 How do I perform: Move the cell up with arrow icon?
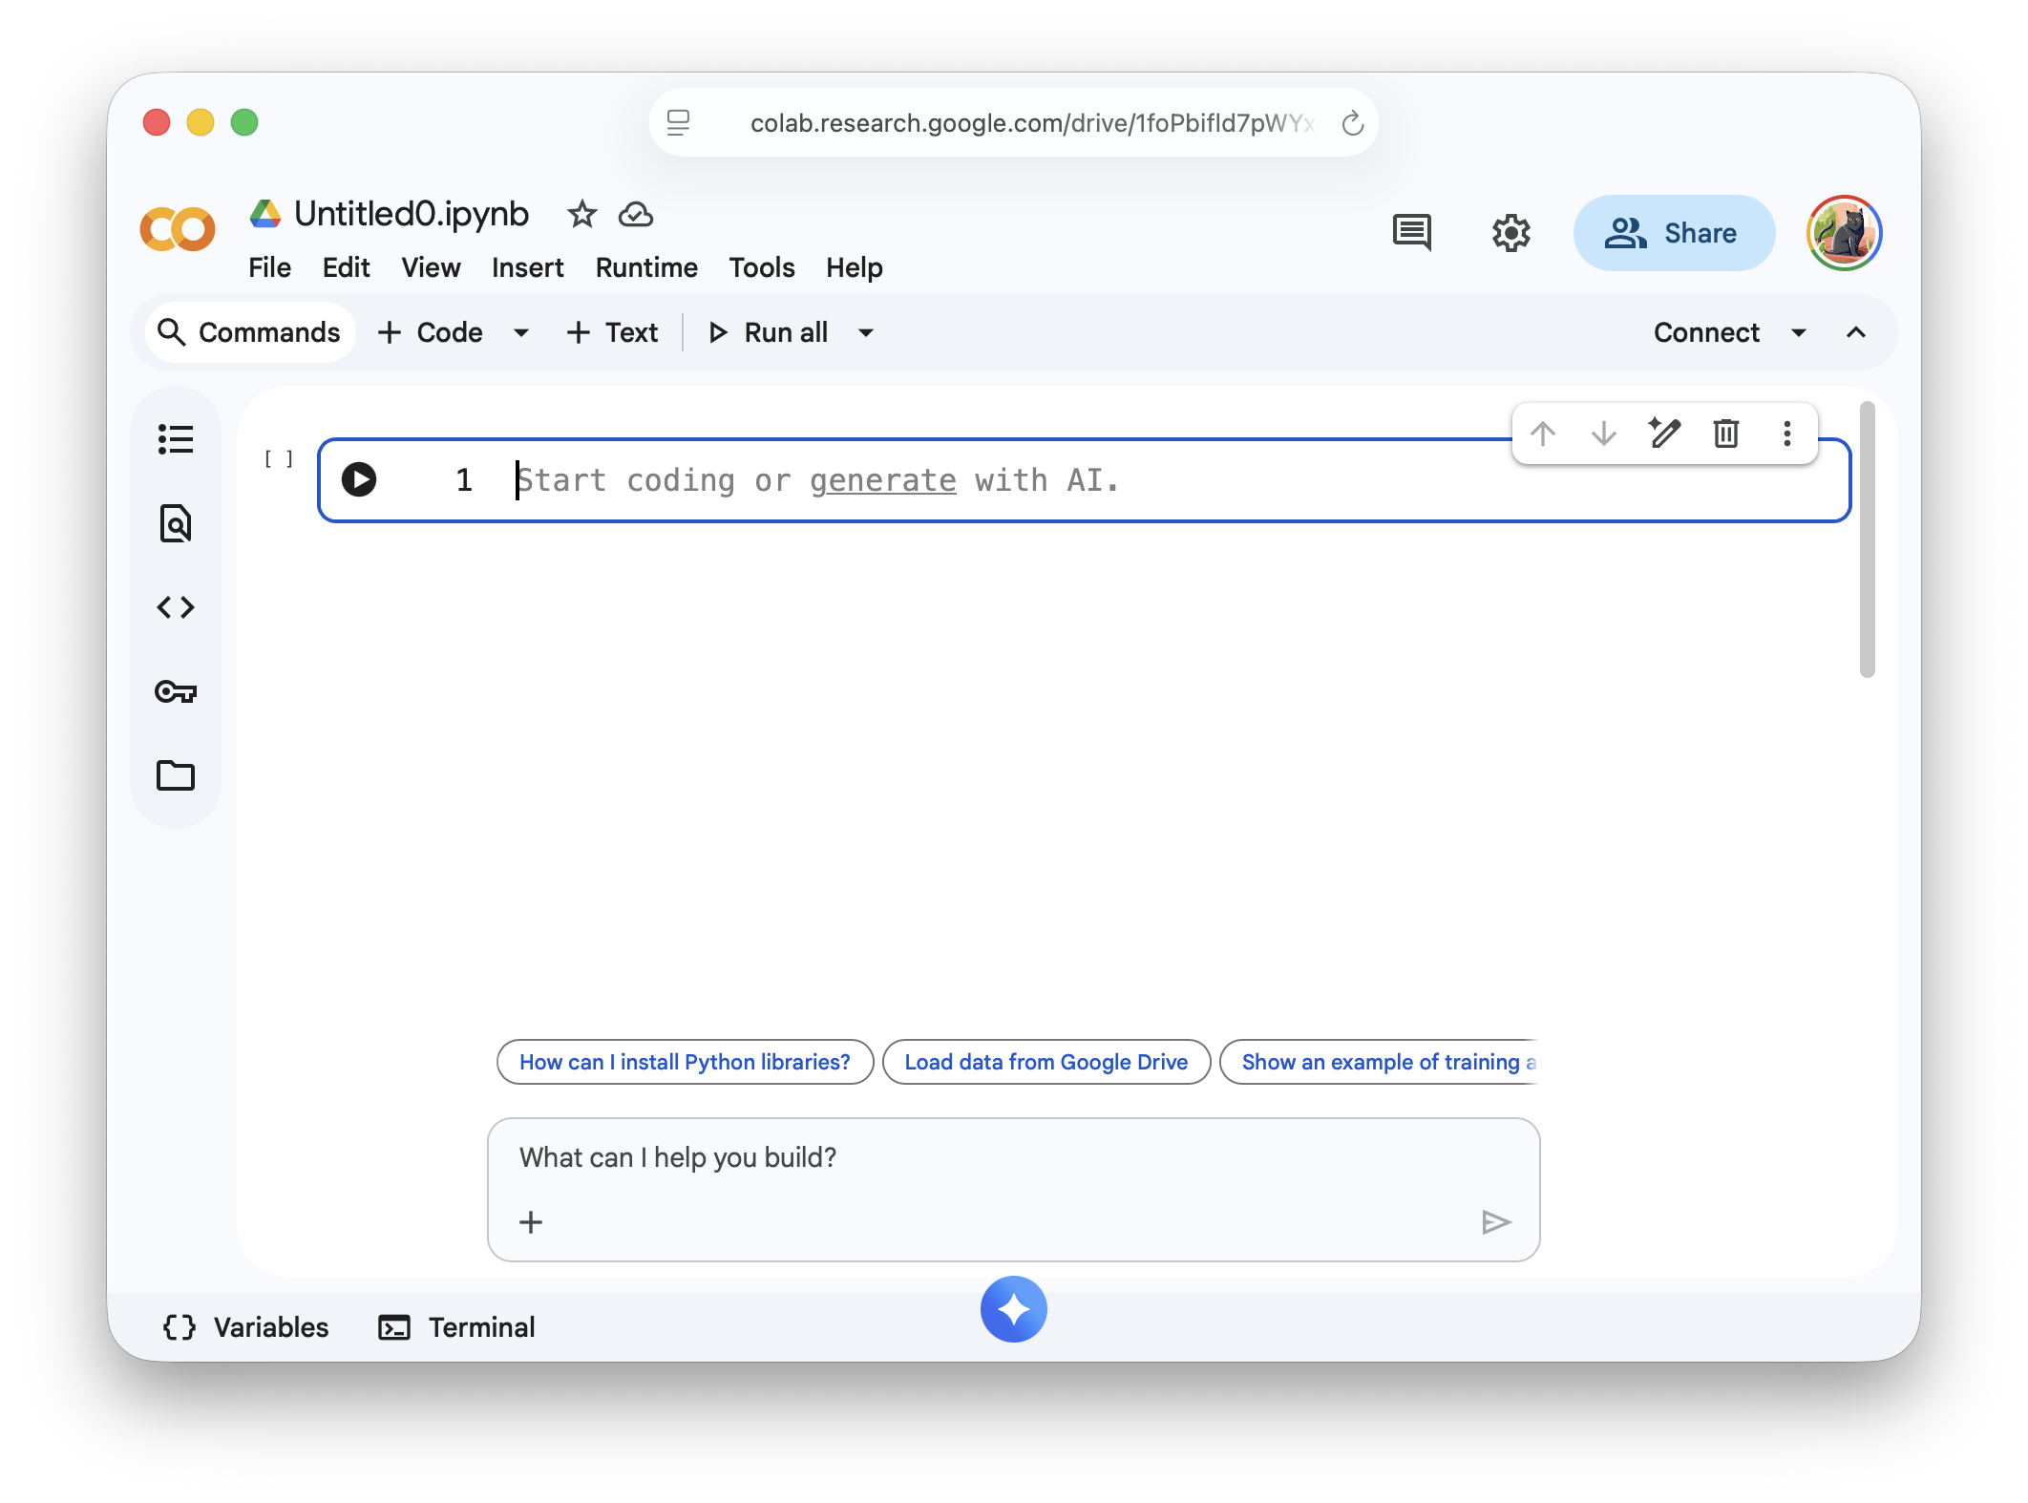(x=1543, y=434)
